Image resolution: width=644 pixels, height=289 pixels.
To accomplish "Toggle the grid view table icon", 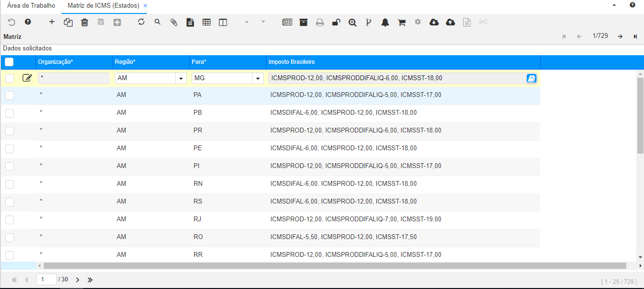I will tap(207, 22).
